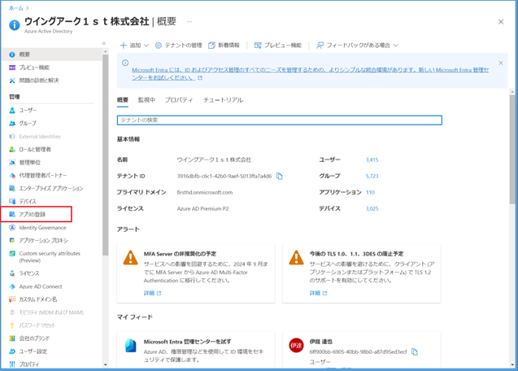Open the 概要 item in the sidebar

coord(51,55)
